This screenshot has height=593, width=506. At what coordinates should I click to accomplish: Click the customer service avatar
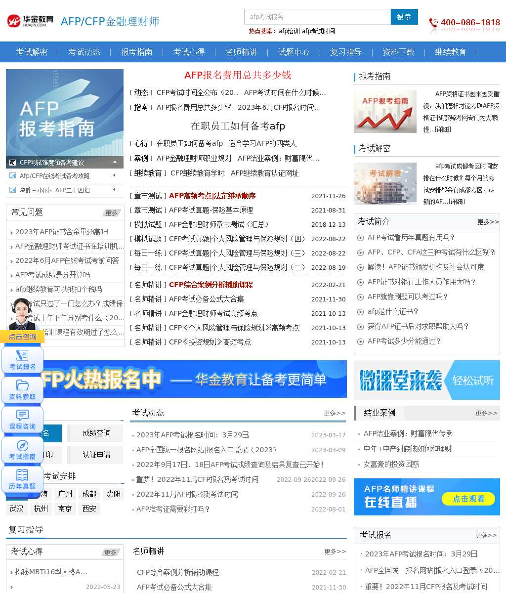tap(23, 314)
